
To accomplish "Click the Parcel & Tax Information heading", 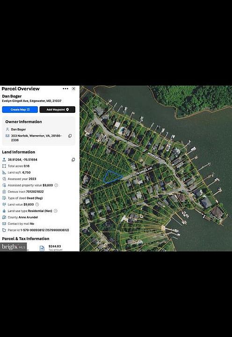I will tap(26, 239).
